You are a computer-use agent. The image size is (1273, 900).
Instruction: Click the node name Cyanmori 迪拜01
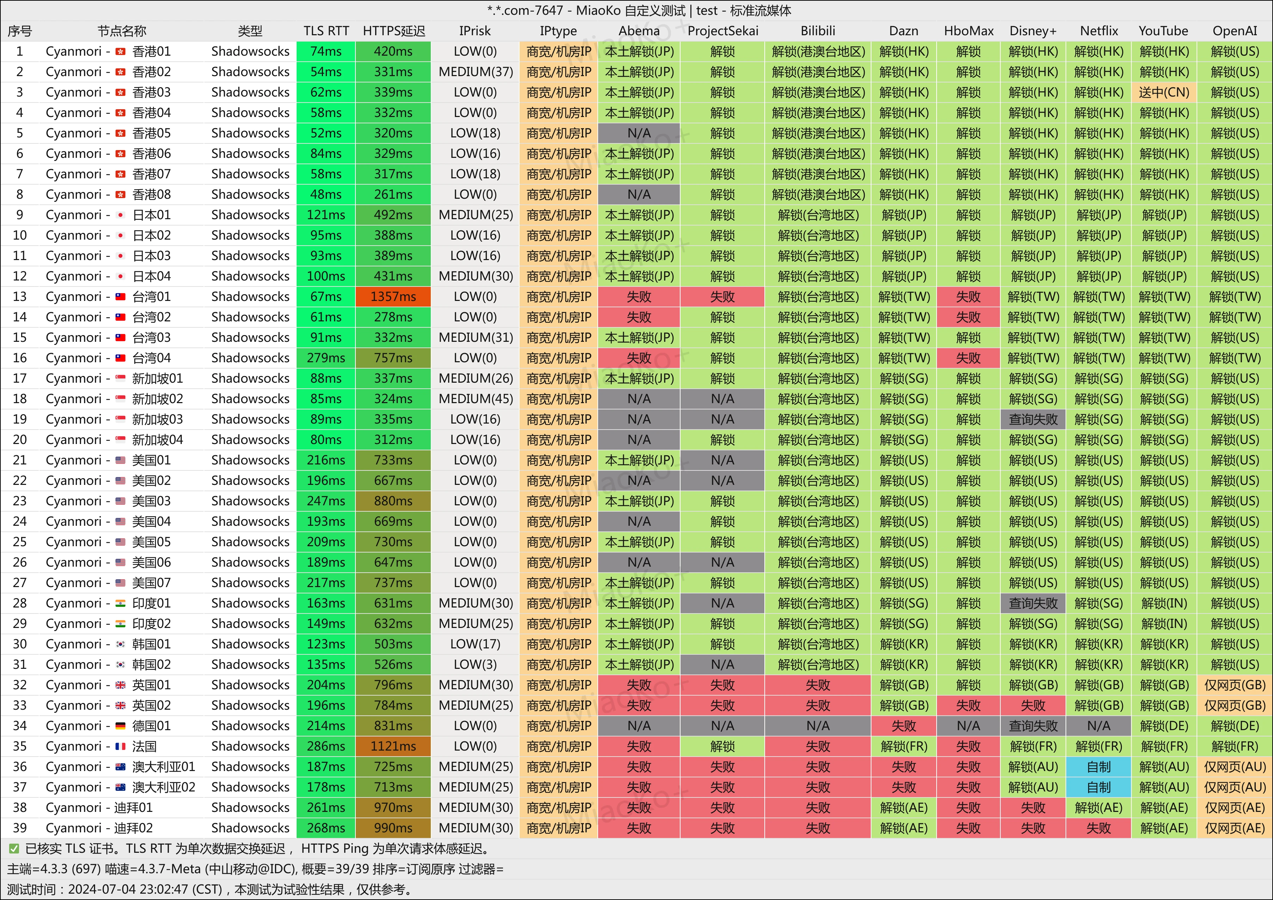click(x=99, y=808)
